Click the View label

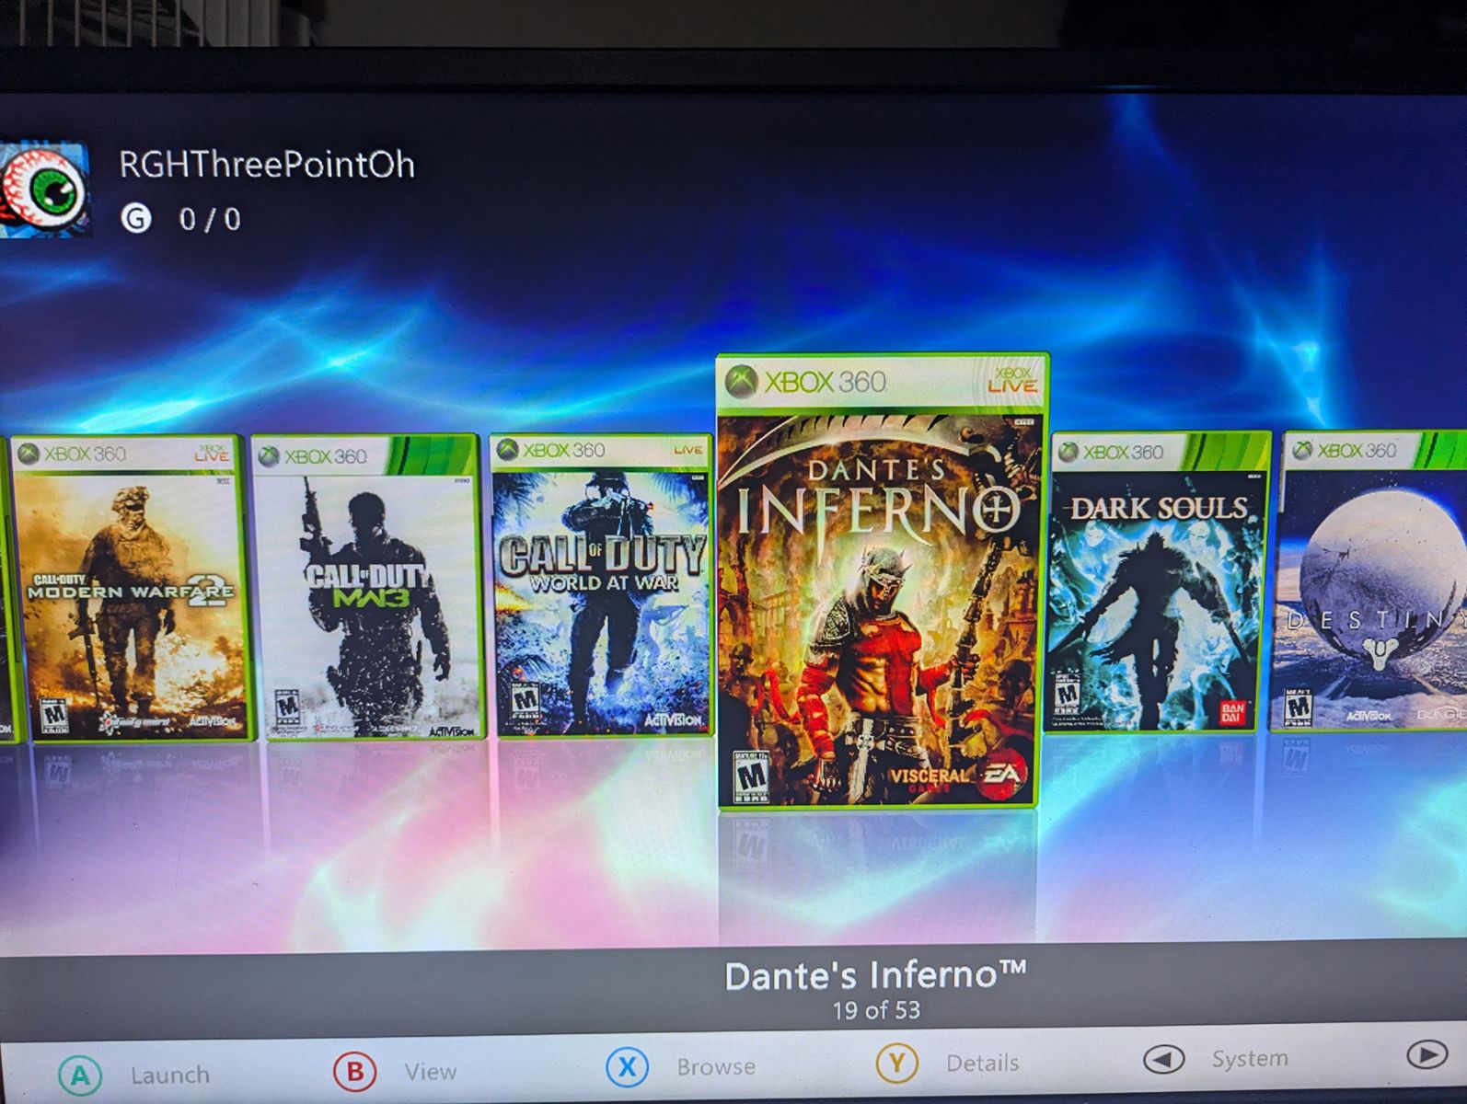[x=430, y=1071]
